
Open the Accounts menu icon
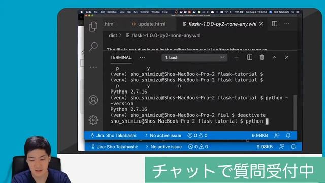coord(93,100)
